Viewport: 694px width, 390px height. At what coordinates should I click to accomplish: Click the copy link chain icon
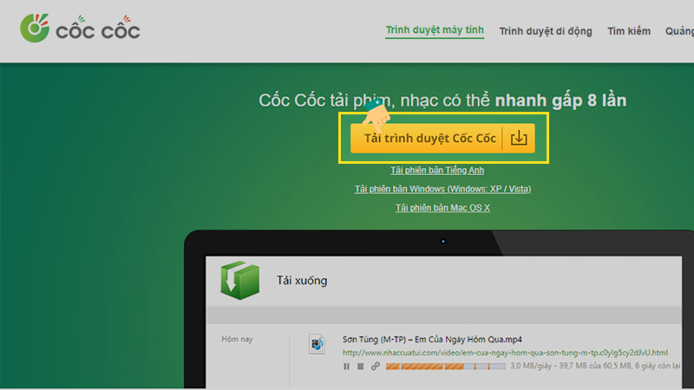pos(376,366)
